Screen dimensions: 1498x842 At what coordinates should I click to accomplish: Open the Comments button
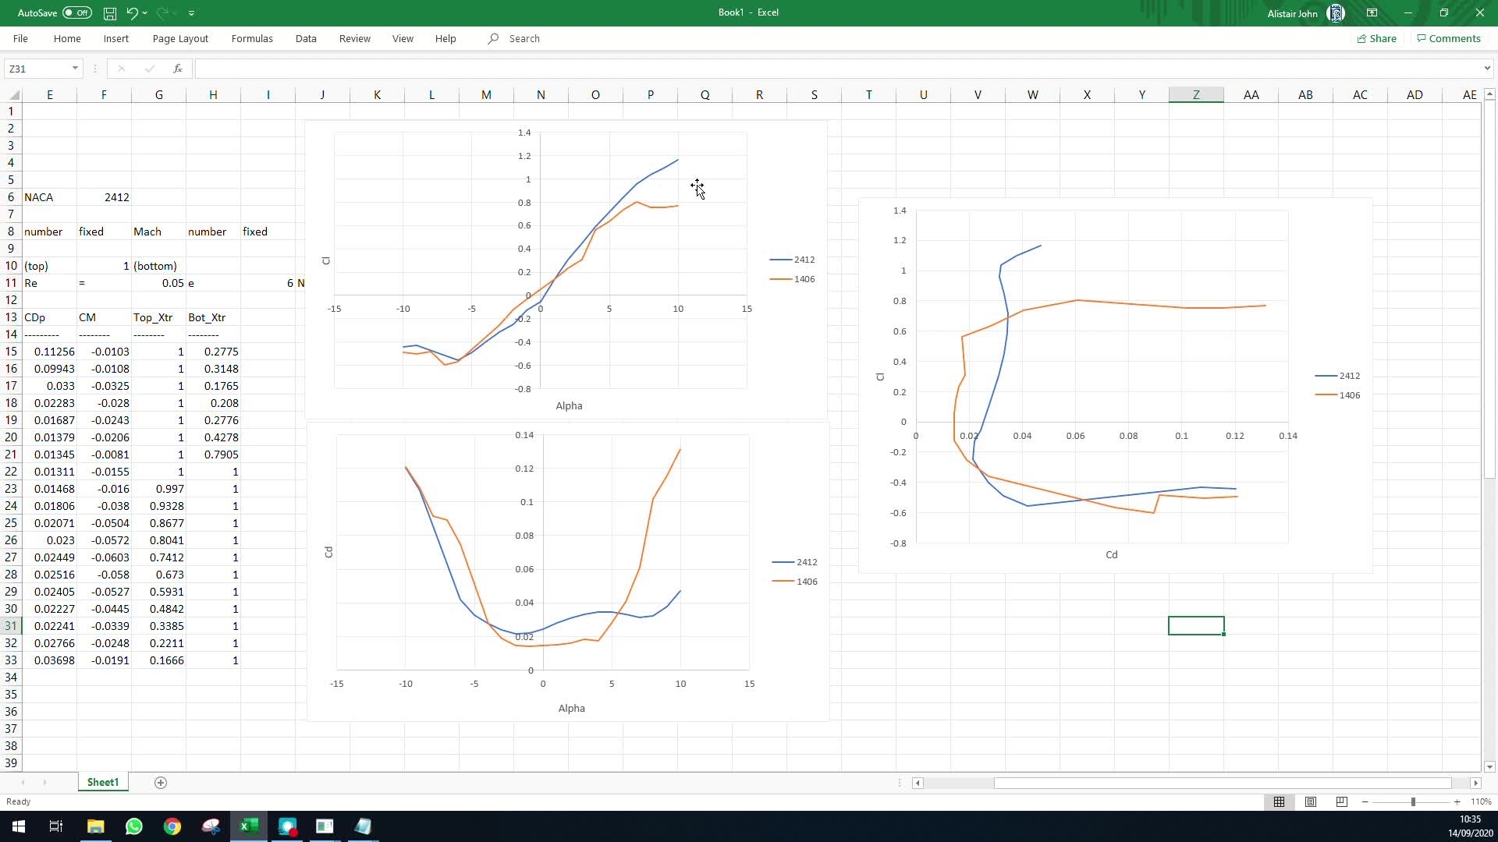(1449, 38)
